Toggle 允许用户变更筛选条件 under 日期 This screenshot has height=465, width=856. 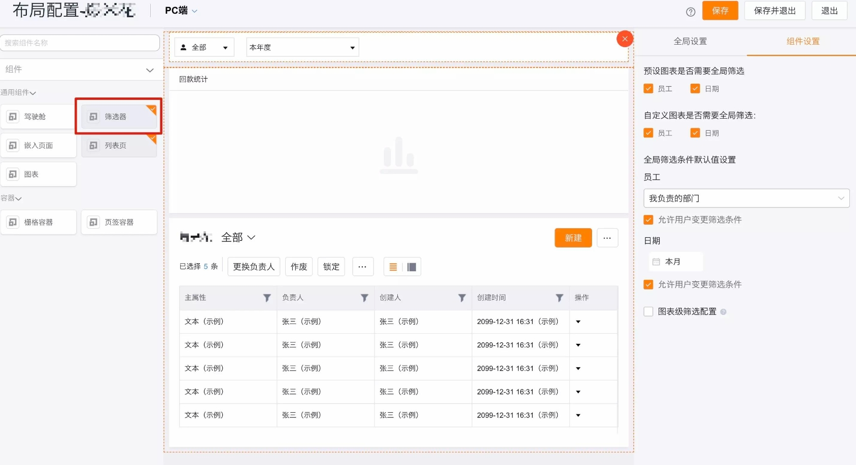click(x=648, y=284)
